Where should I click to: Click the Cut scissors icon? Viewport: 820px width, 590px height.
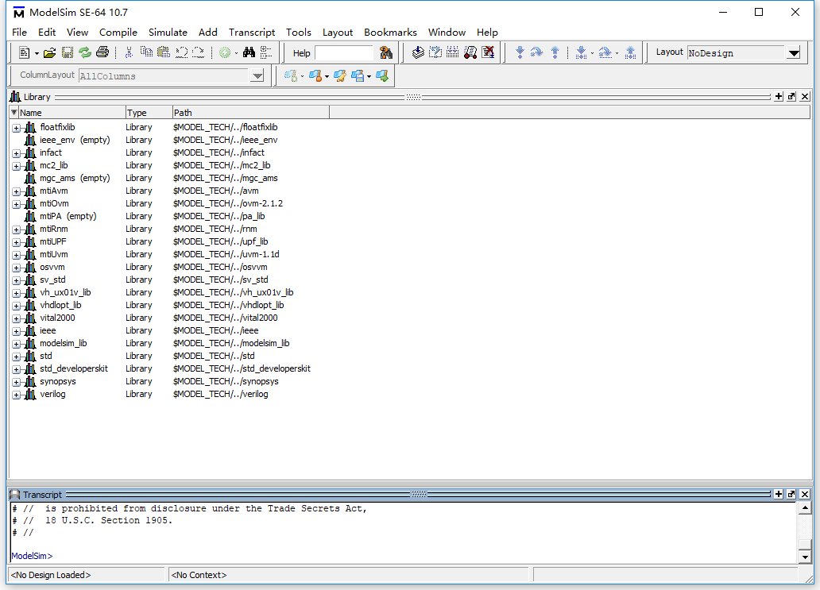click(x=129, y=52)
